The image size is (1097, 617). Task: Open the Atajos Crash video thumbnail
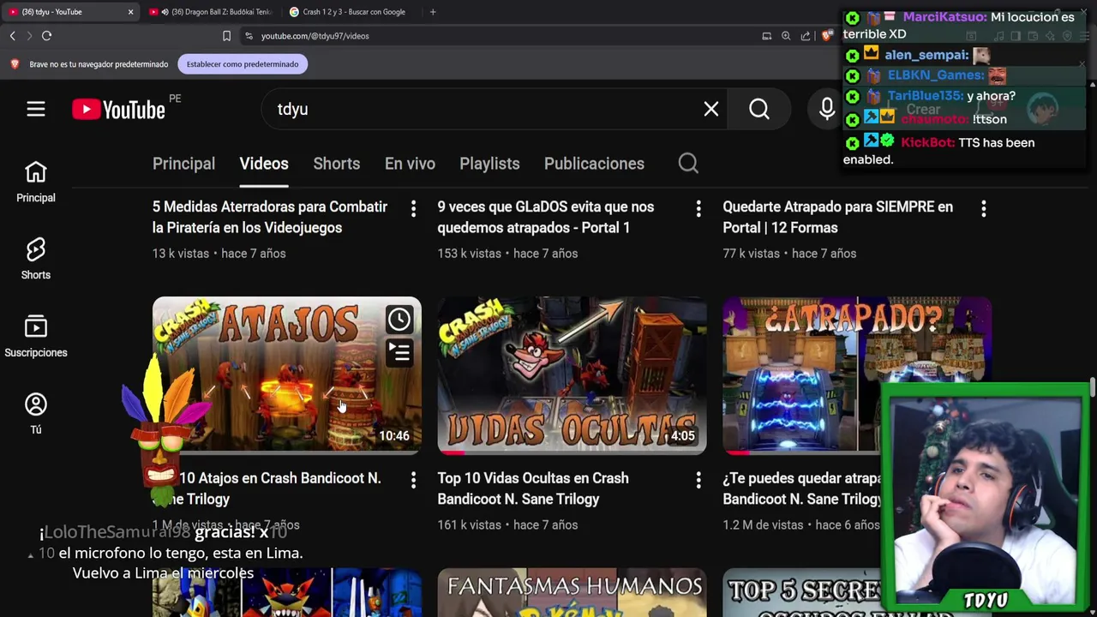(286, 375)
